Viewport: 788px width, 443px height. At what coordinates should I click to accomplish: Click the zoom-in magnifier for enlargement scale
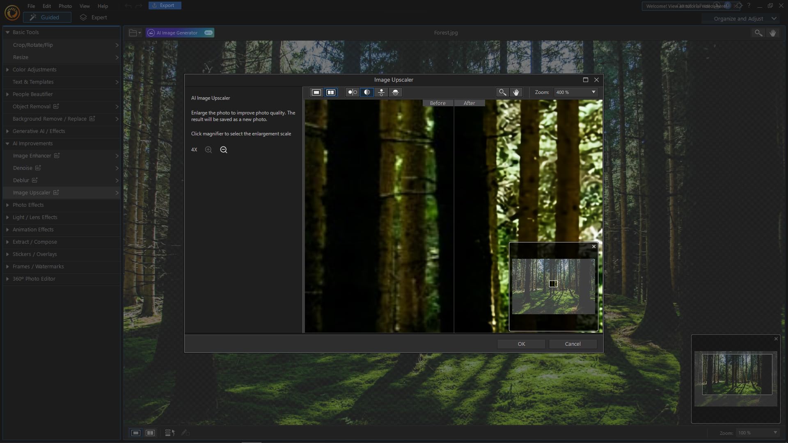[208, 150]
